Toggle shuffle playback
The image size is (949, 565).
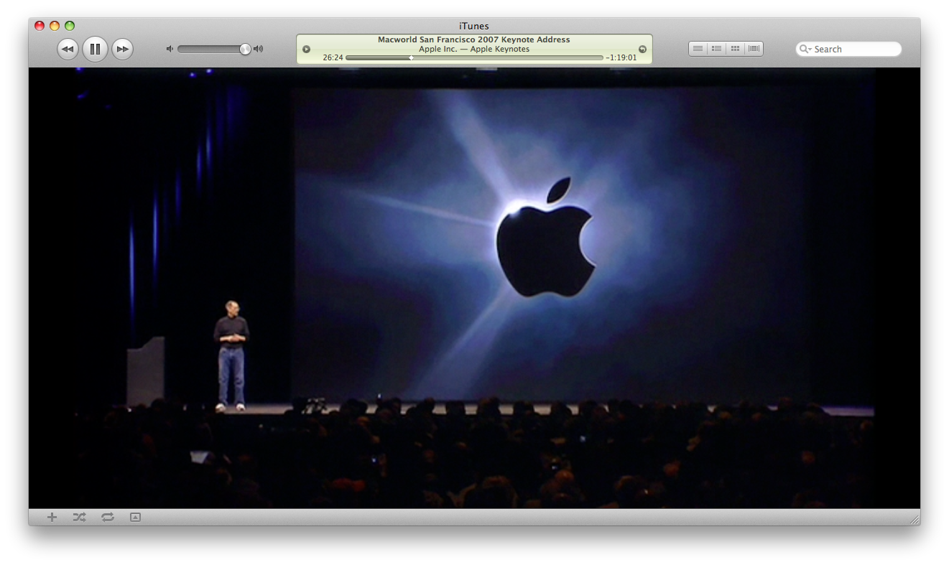(79, 517)
